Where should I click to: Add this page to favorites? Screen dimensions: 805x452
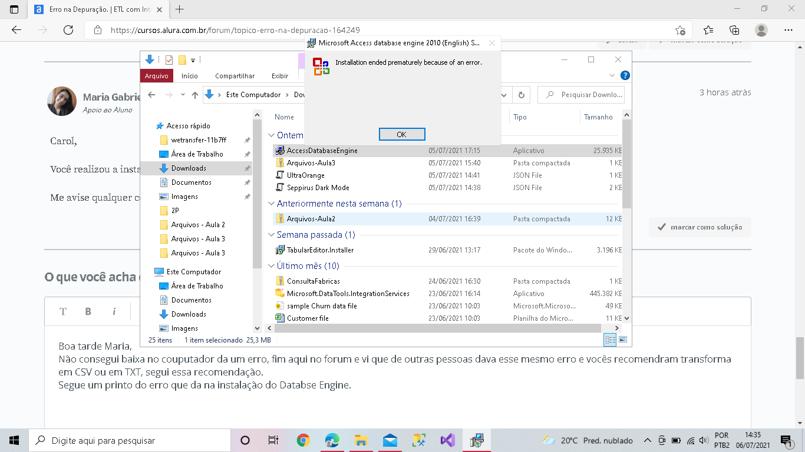point(680,30)
